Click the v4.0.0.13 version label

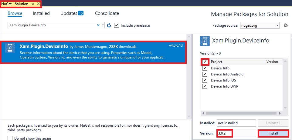176,45
